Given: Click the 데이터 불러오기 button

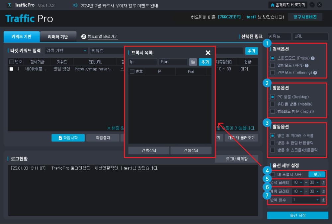Looking at the screenshot, I should (x=241, y=138).
